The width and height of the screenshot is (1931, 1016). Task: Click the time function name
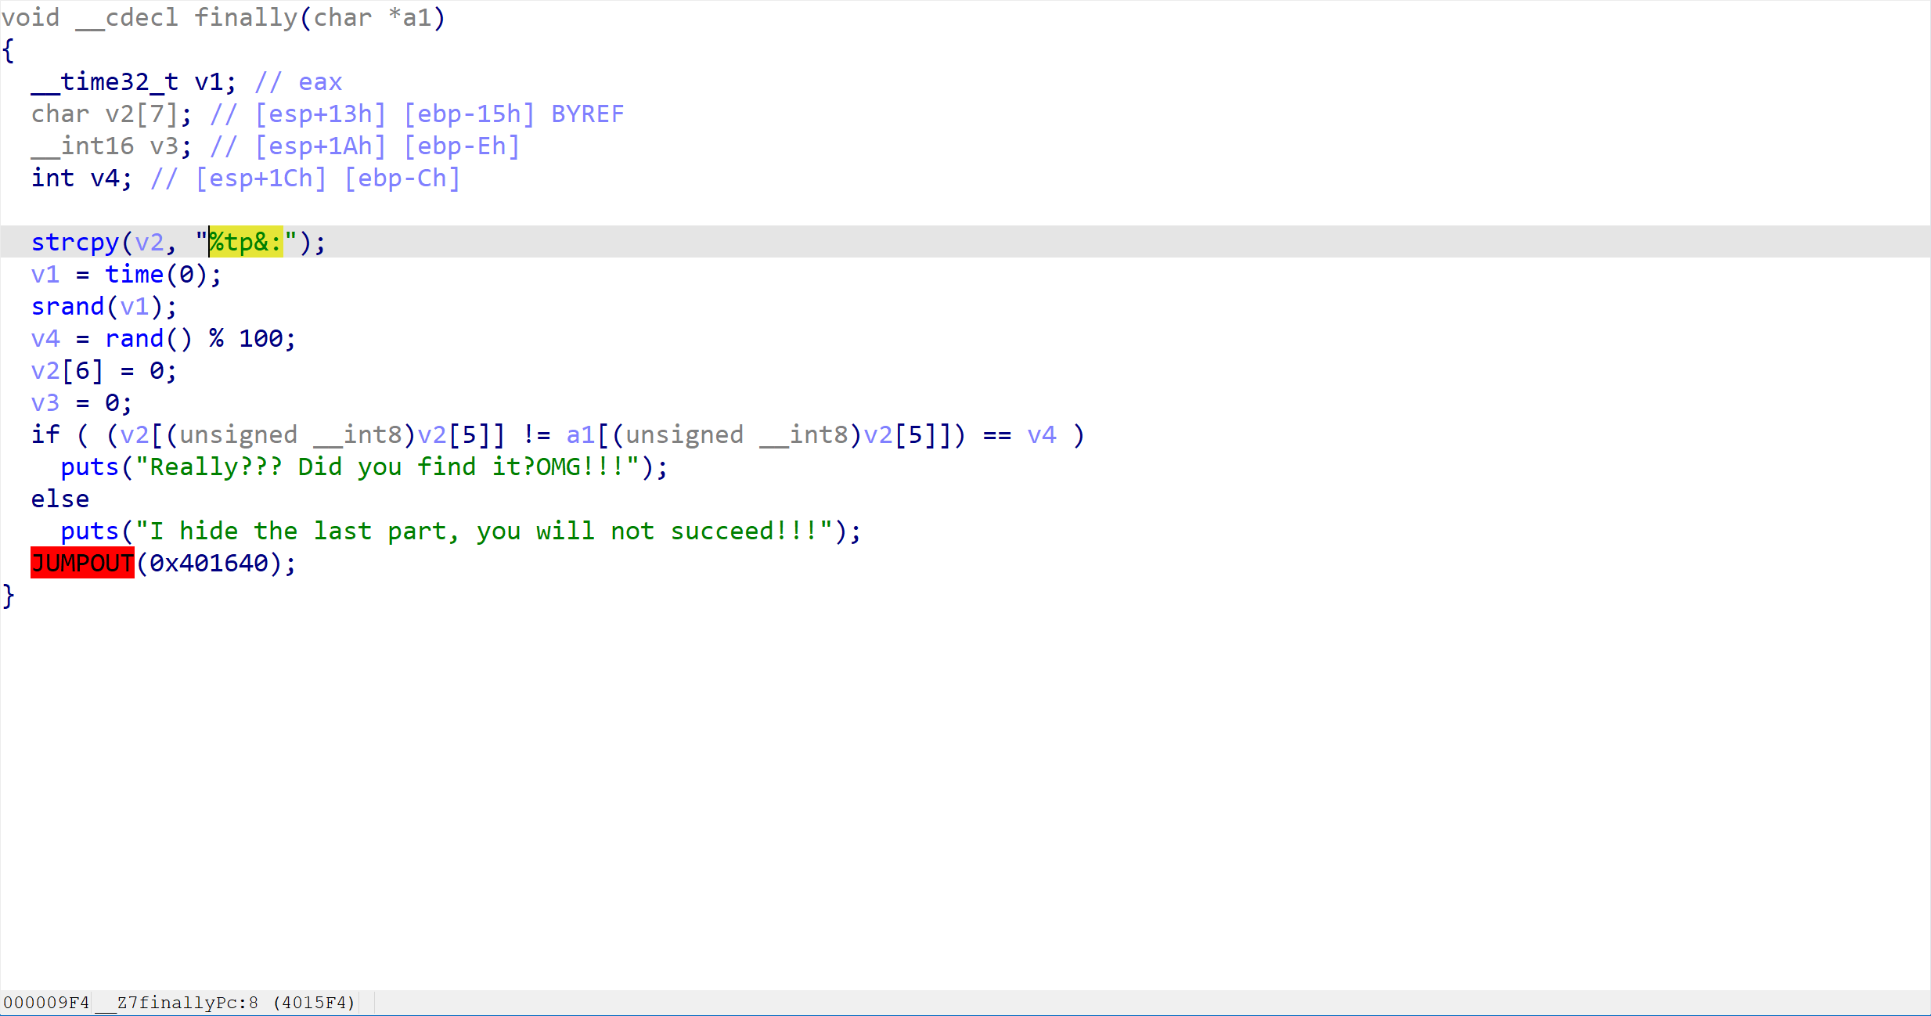pos(134,274)
